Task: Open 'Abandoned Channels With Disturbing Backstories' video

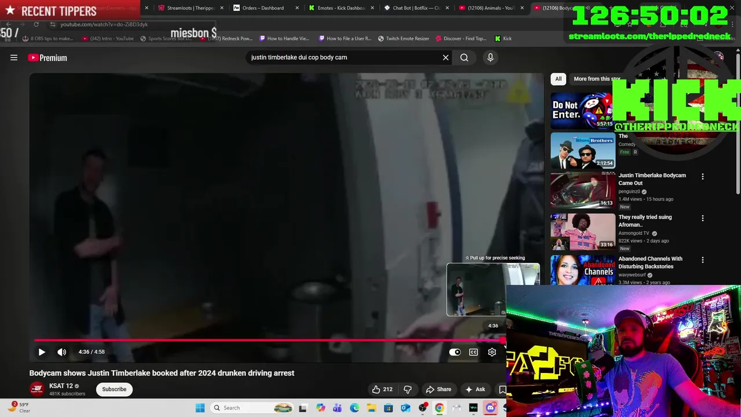Action: (x=650, y=262)
